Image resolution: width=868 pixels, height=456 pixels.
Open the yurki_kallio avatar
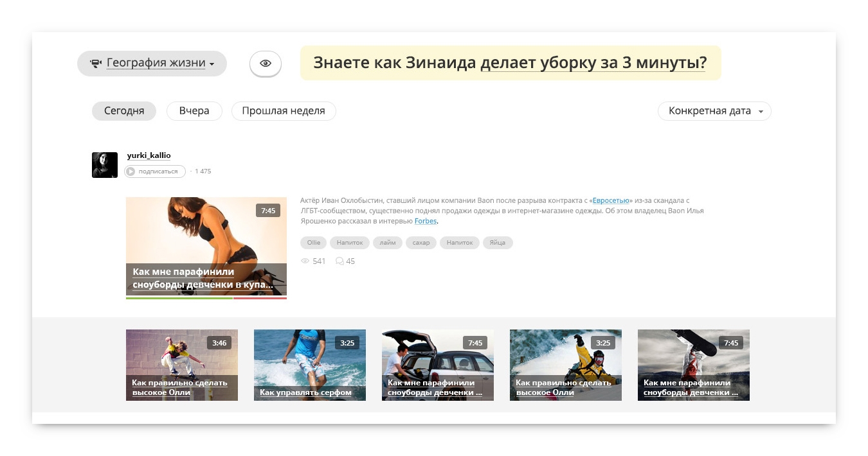(x=105, y=165)
